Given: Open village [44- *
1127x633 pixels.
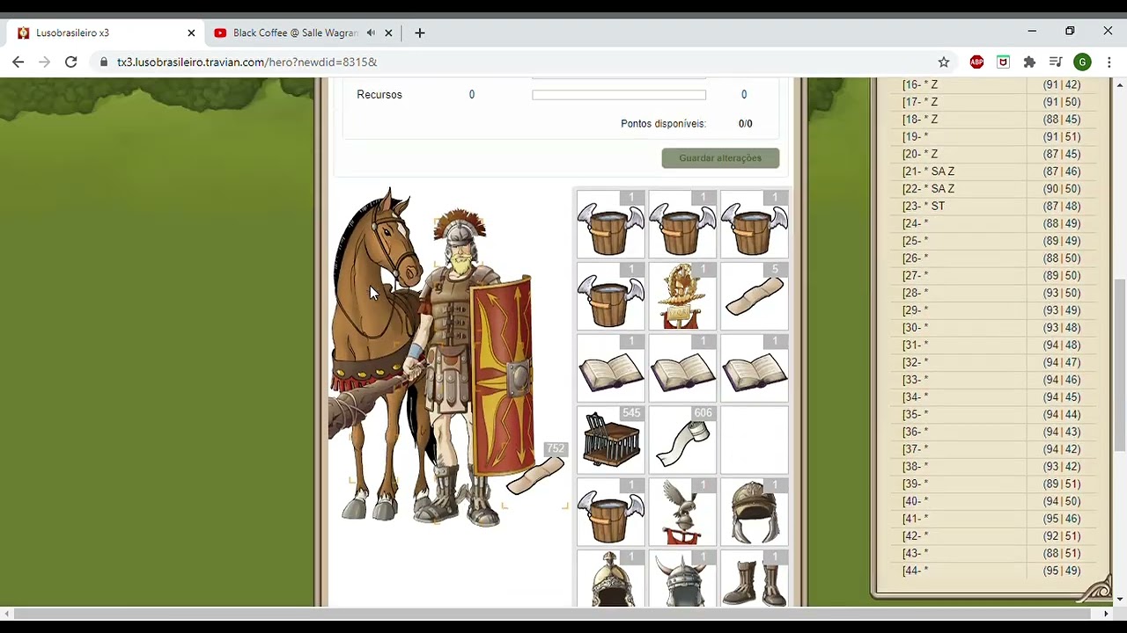Looking at the screenshot, I should click(x=915, y=571).
